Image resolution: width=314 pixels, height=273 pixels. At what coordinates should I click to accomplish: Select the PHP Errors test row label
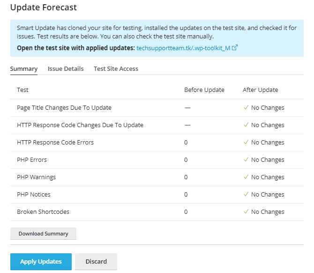pyautogui.click(x=32, y=159)
